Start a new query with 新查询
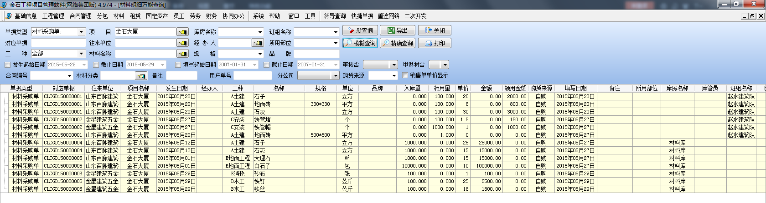 click(360, 30)
